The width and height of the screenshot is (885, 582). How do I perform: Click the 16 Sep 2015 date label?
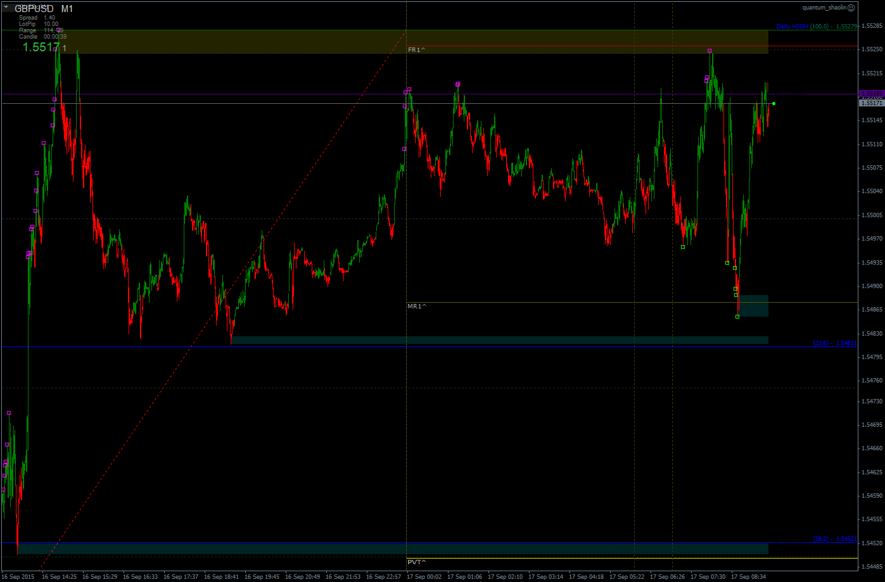click(x=18, y=577)
